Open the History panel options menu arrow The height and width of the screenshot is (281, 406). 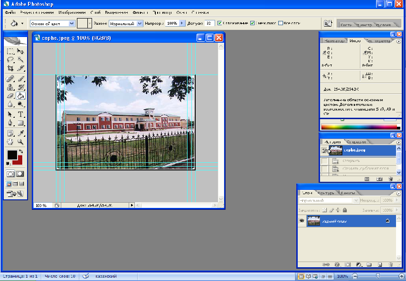(x=398, y=142)
